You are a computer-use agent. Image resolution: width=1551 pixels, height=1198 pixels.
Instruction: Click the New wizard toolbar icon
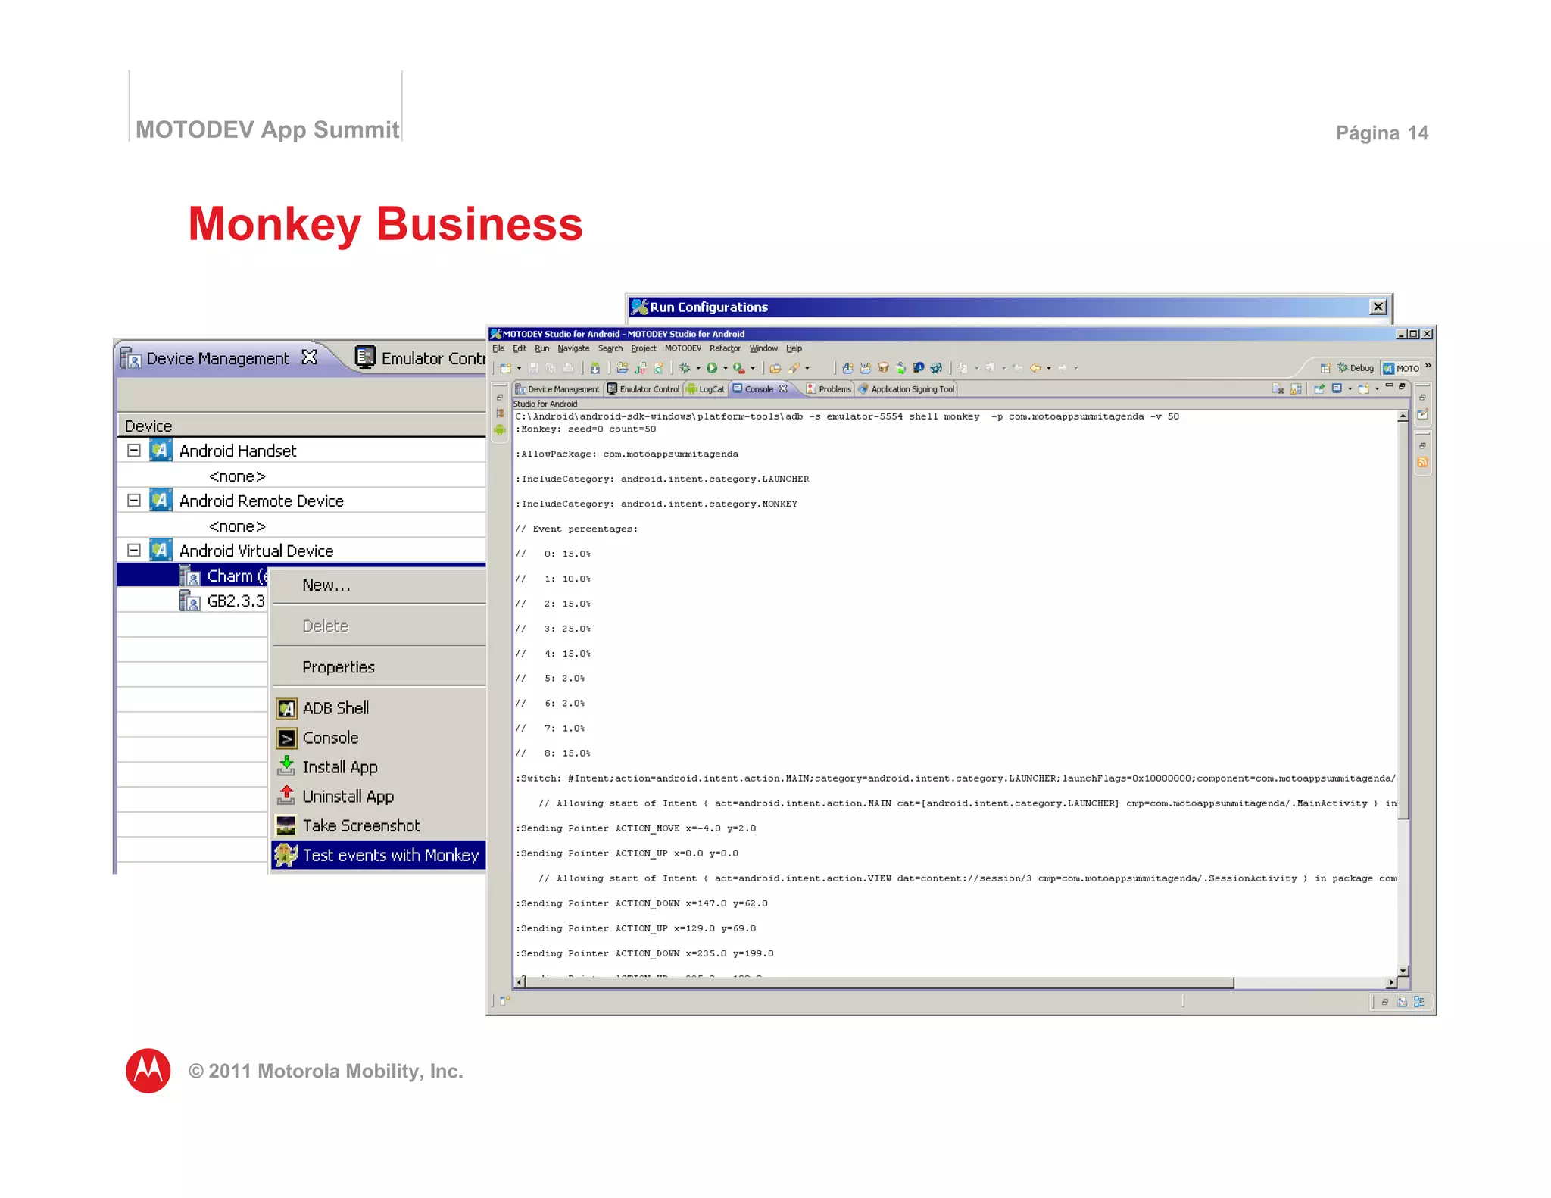coord(506,368)
